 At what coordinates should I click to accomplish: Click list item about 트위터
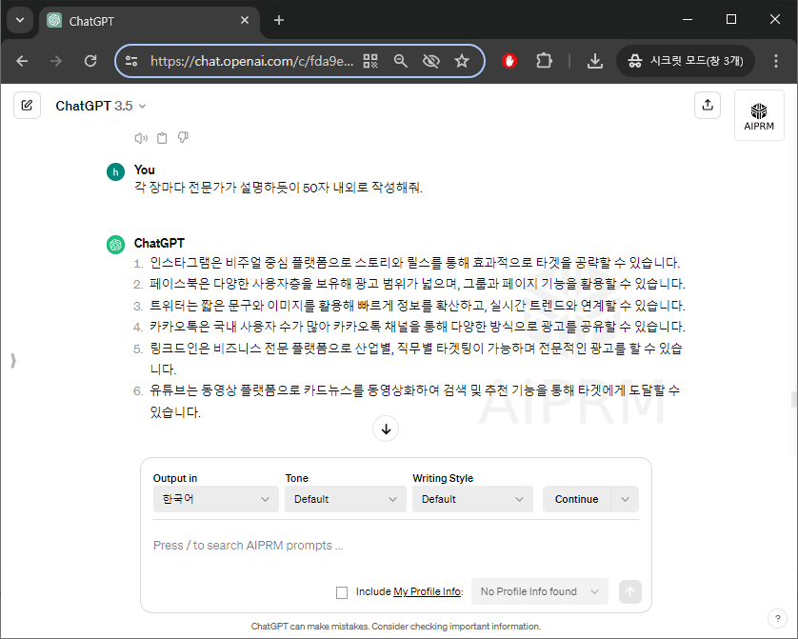[x=417, y=306]
